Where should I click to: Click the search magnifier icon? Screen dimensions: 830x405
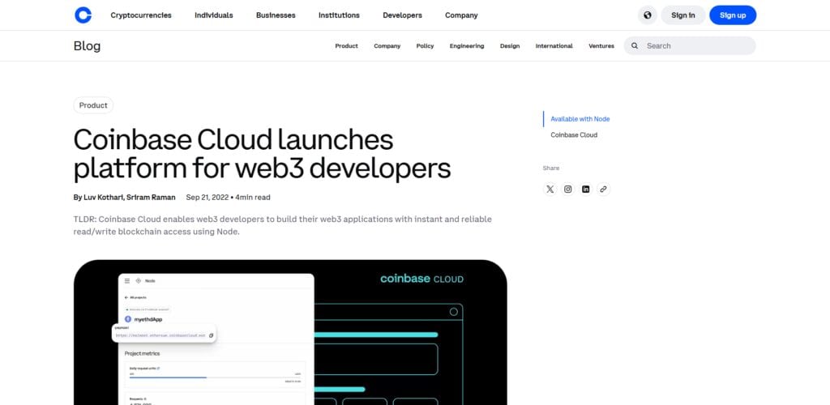tap(635, 46)
